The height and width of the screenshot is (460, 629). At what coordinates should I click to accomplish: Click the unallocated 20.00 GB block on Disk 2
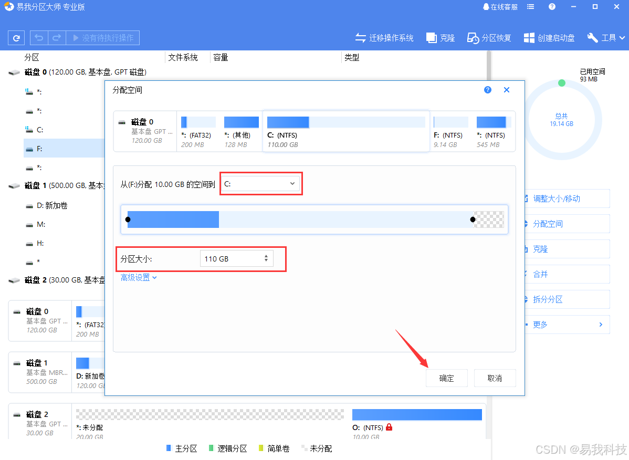210,415
